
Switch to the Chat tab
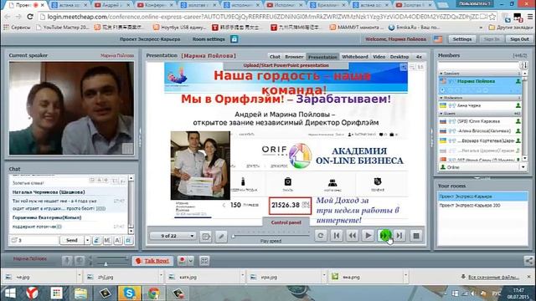pos(275,57)
